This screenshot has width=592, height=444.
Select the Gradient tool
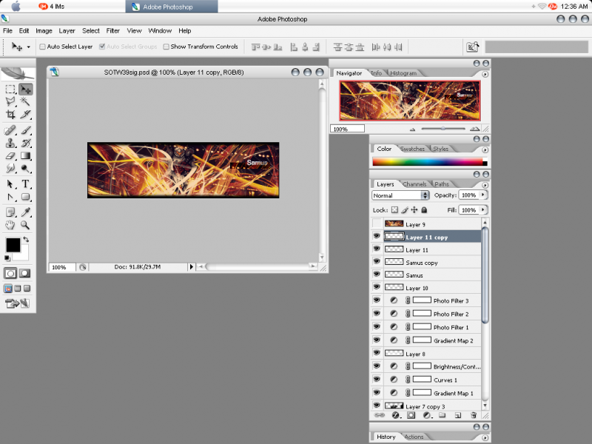(26, 155)
